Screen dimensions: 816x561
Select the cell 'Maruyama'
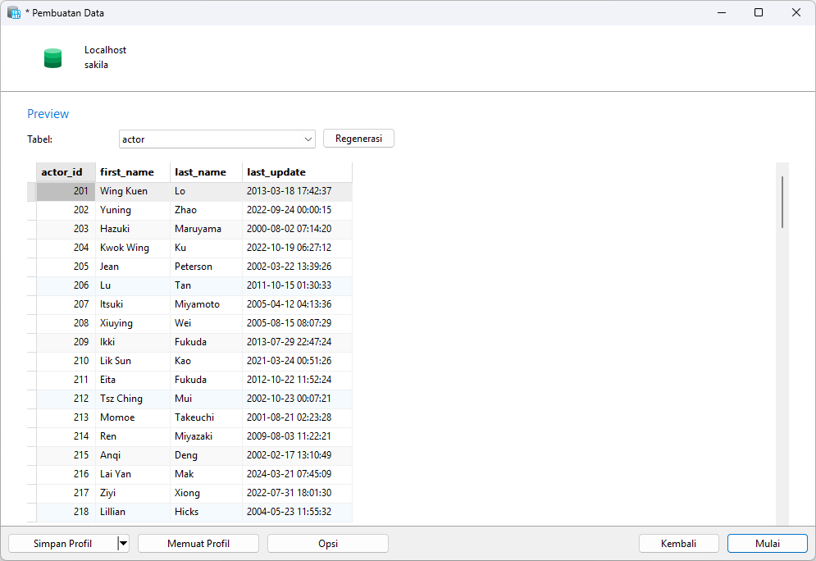point(206,229)
